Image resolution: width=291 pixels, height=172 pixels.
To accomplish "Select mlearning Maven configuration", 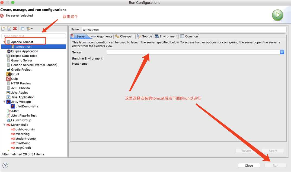I will pos(22,134).
